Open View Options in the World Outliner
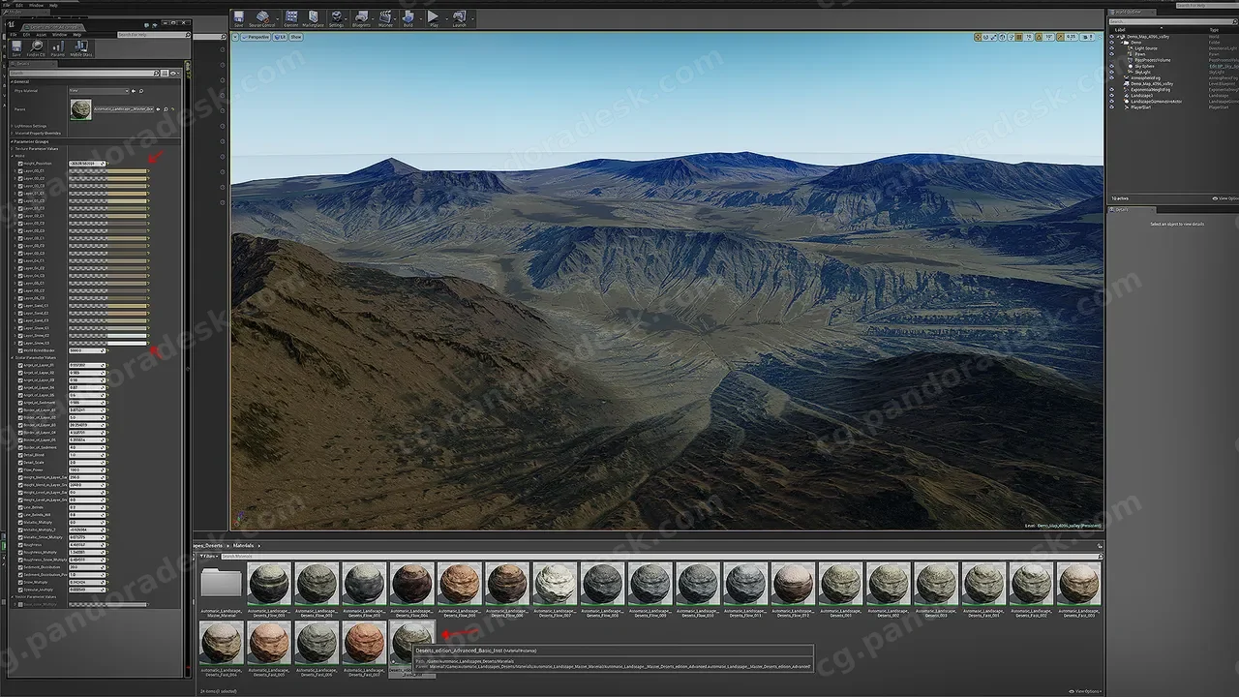The image size is (1239, 697). (1224, 198)
